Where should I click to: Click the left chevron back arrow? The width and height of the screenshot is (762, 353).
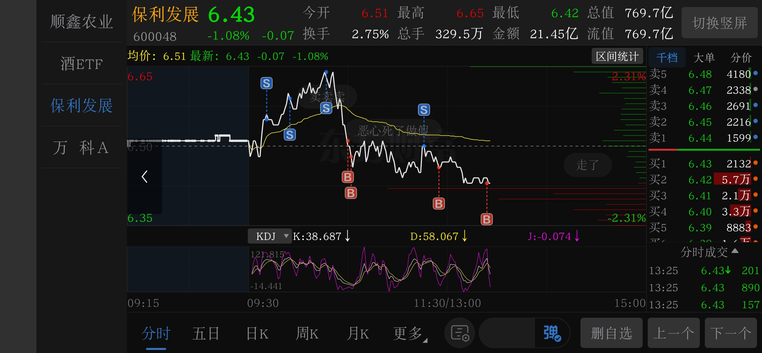pyautogui.click(x=144, y=177)
